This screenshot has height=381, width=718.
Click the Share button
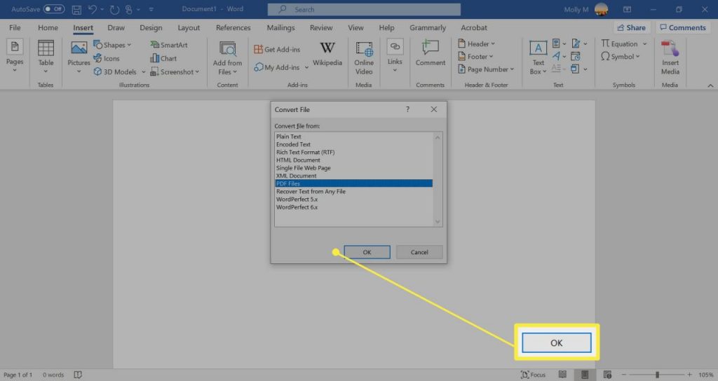[x=632, y=27]
